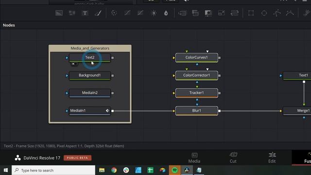Add a Matte Control node from the toolbar
The height and width of the screenshot is (175, 311).
click(x=208, y=13)
